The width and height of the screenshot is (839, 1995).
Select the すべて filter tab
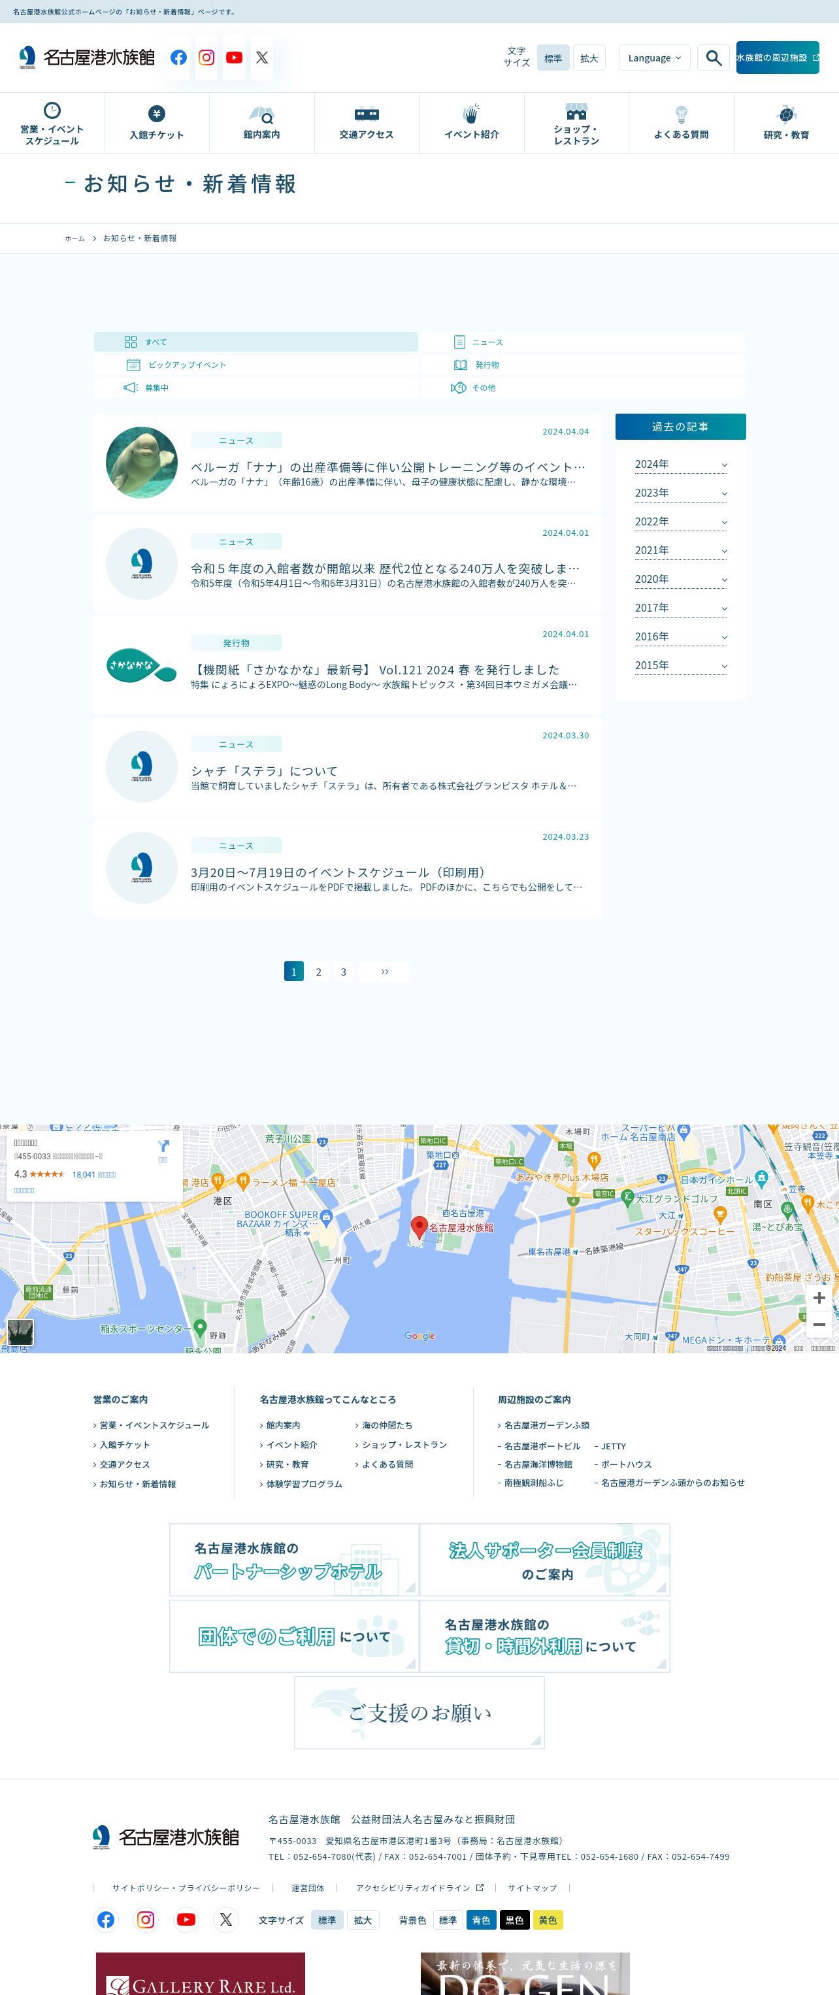coord(255,342)
